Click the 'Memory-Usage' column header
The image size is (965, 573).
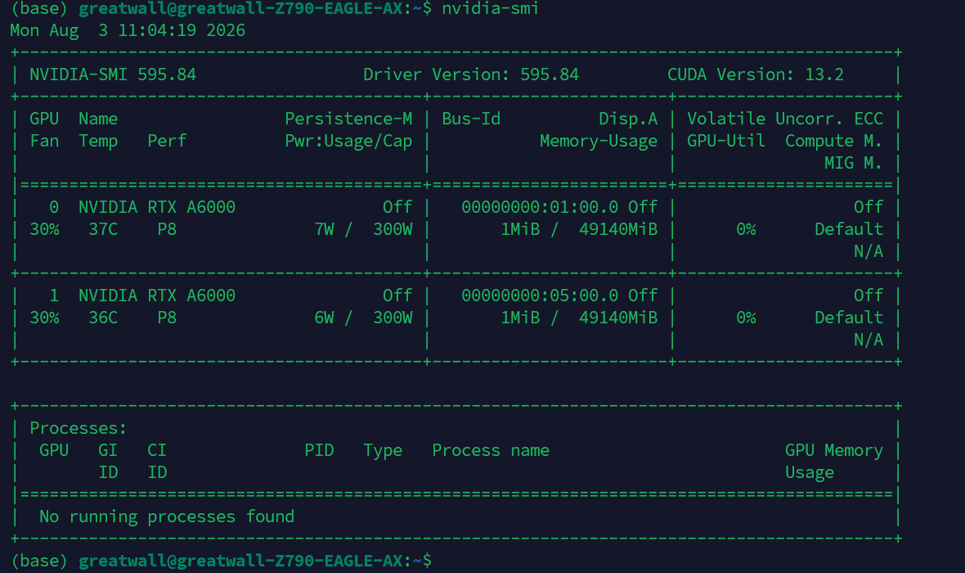coord(598,141)
